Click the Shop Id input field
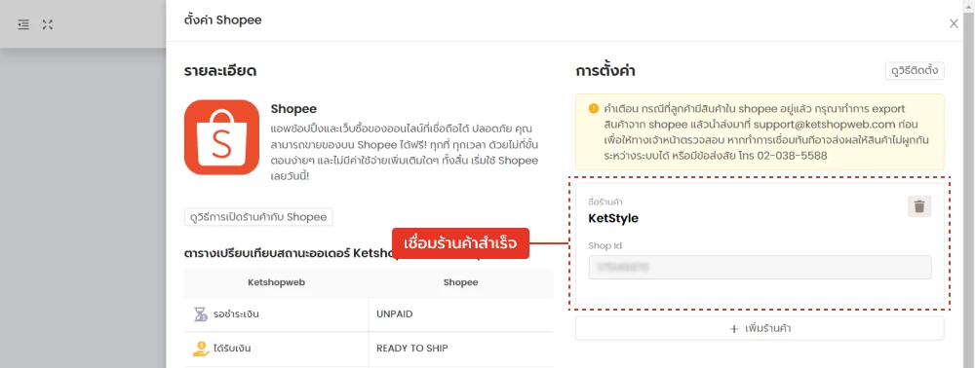 tap(760, 268)
